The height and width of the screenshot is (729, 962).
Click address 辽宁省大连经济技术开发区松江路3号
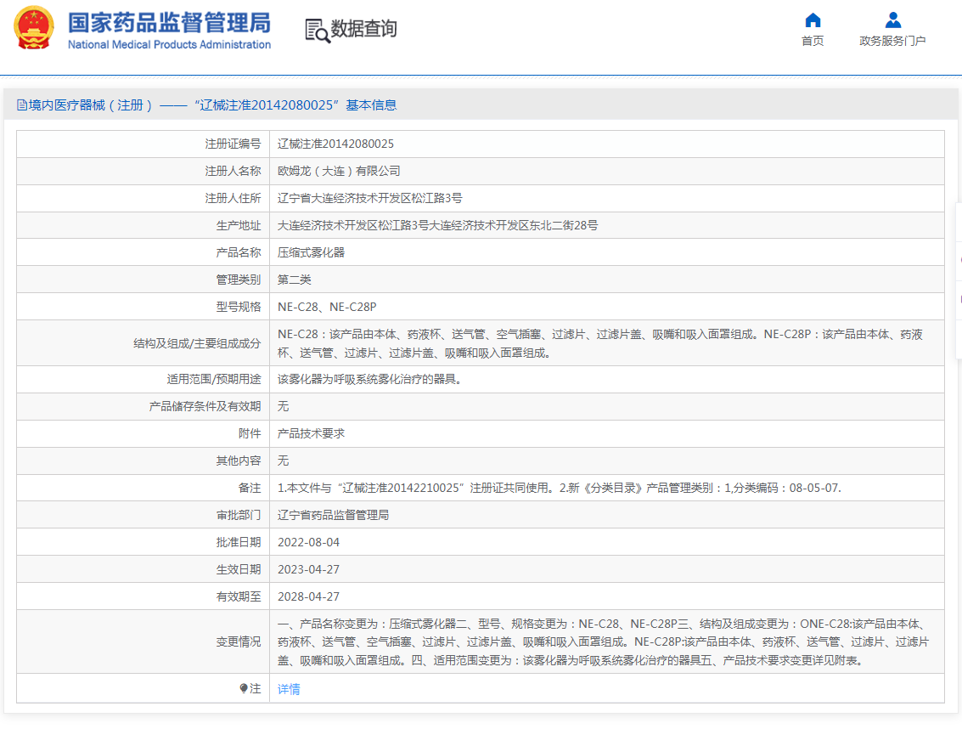[369, 198]
